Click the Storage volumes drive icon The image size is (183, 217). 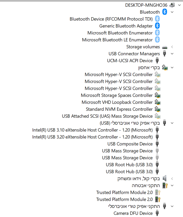pyautogui.click(x=165, y=47)
